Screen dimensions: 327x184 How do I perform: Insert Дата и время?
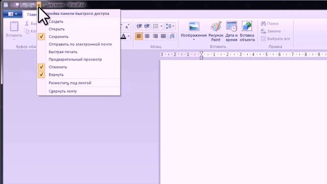(x=231, y=31)
